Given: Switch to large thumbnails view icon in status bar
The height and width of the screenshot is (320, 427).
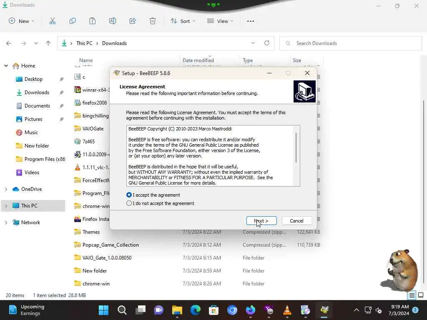Looking at the screenshot, I should pyautogui.click(x=421, y=295).
